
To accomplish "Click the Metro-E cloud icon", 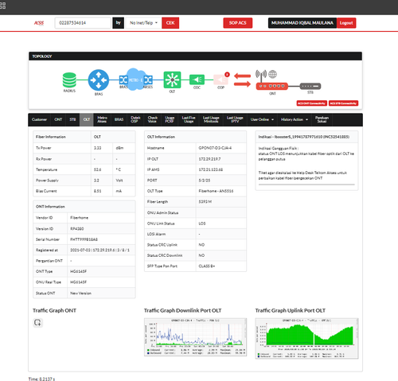I will point(135,80).
